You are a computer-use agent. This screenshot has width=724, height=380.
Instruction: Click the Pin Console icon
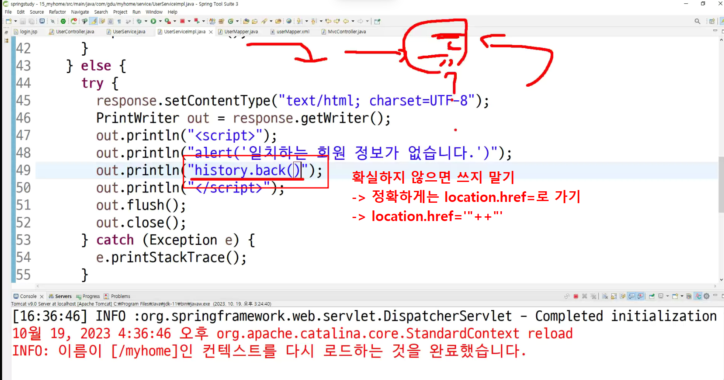point(652,296)
